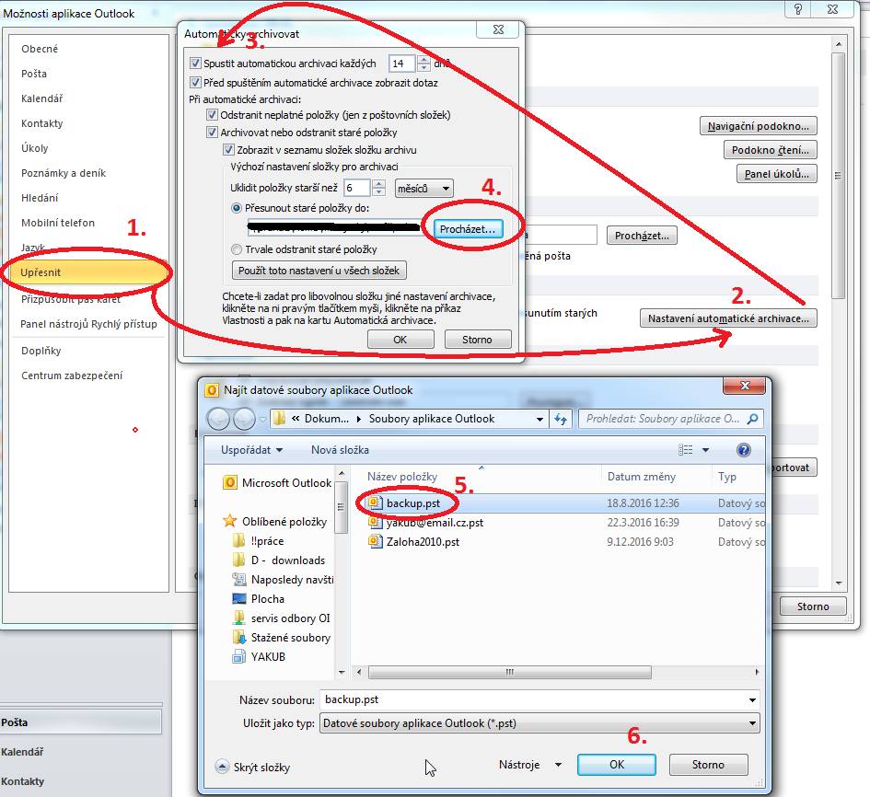Image resolution: width=870 pixels, height=797 pixels.
Task: Click the view mode icon in file dialog
Action: tap(686, 450)
